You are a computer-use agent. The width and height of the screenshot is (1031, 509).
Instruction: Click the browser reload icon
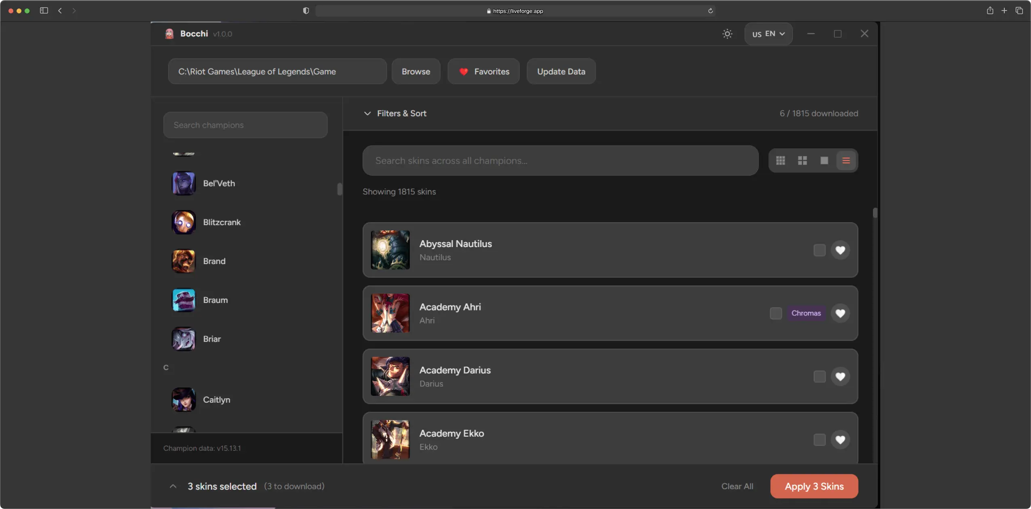click(x=710, y=11)
